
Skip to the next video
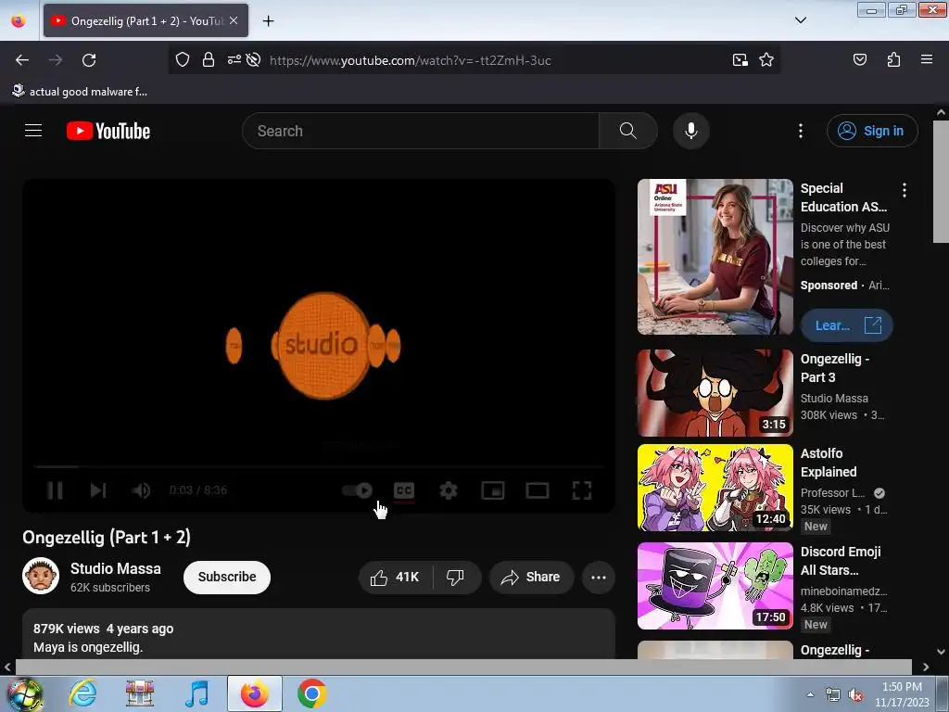(x=98, y=490)
